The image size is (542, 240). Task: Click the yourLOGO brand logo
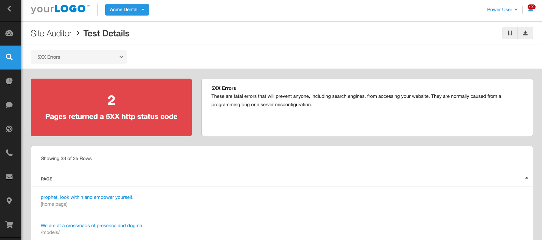(60, 9)
